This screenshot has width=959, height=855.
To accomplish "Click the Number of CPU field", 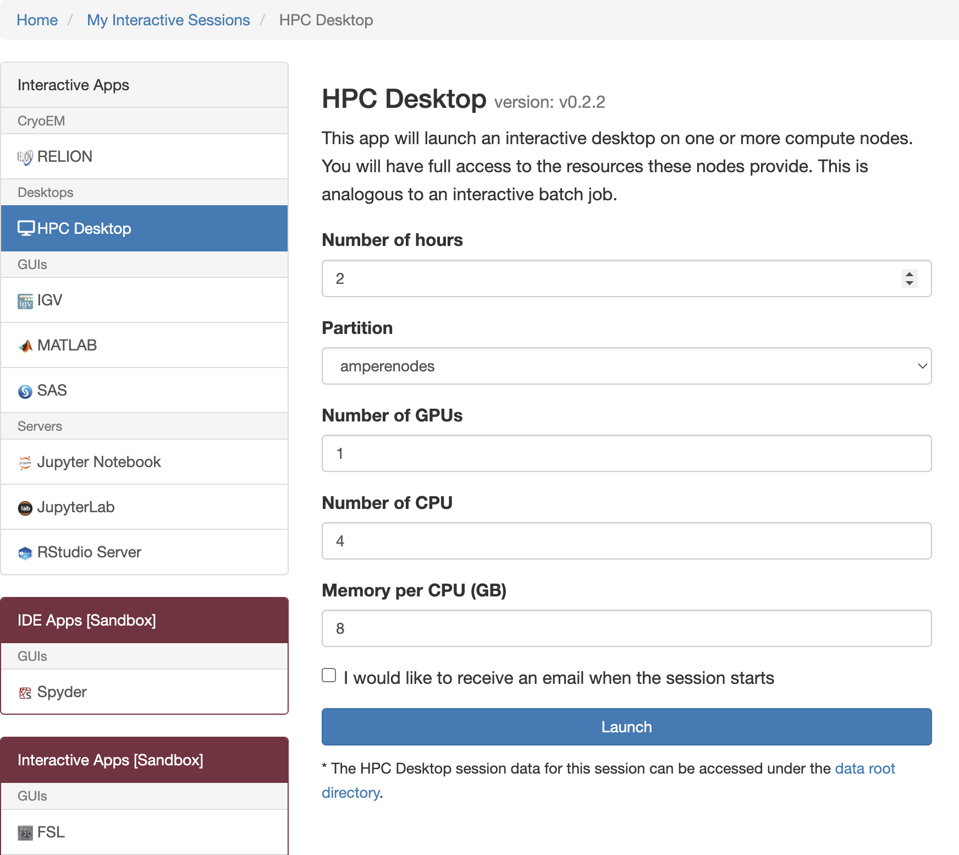I will [626, 541].
